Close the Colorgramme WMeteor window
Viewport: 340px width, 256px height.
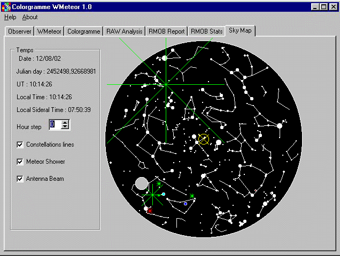tap(333, 7)
